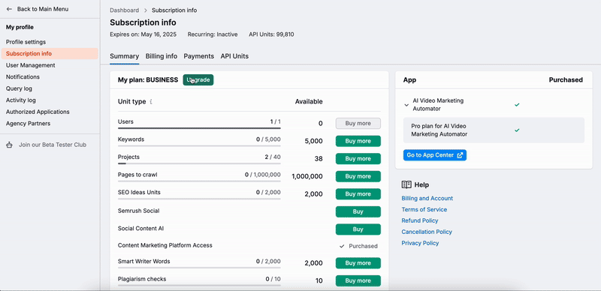Open the Privacy Policy link

coord(420,243)
